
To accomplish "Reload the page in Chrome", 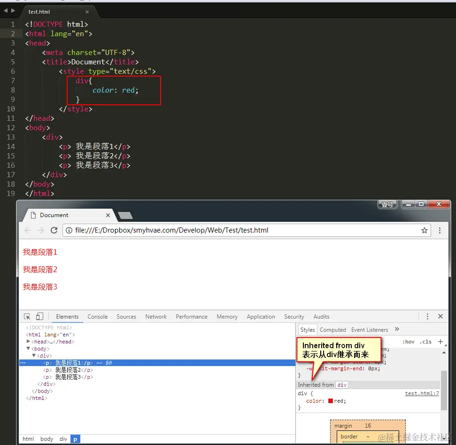I will (54, 231).
